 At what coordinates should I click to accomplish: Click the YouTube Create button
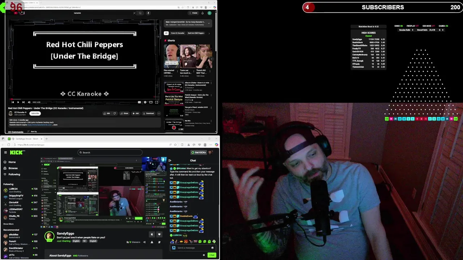click(194, 13)
